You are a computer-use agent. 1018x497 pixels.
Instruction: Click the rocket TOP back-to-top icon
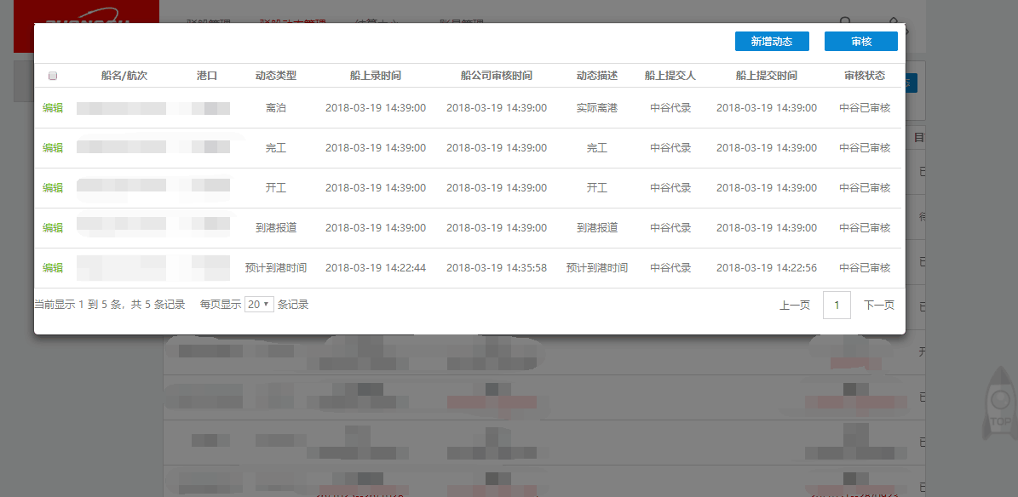1000,403
